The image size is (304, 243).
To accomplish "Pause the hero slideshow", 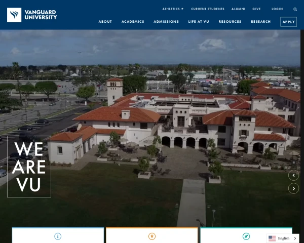I will 293,163.
